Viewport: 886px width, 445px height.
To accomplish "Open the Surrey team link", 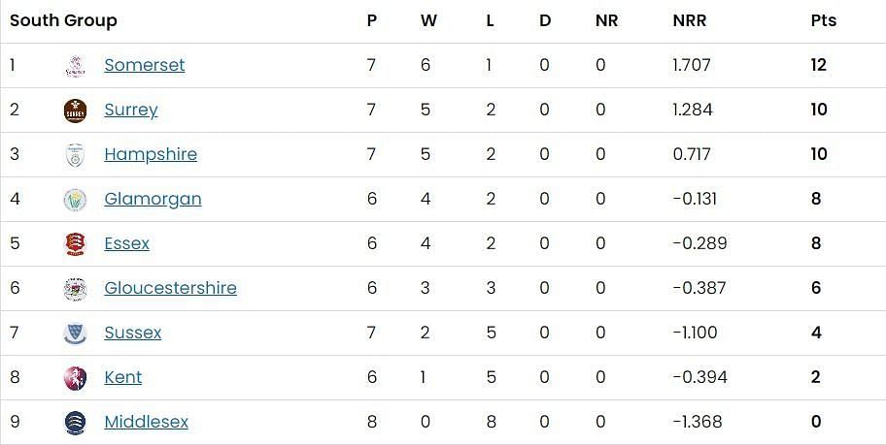I will click(130, 110).
